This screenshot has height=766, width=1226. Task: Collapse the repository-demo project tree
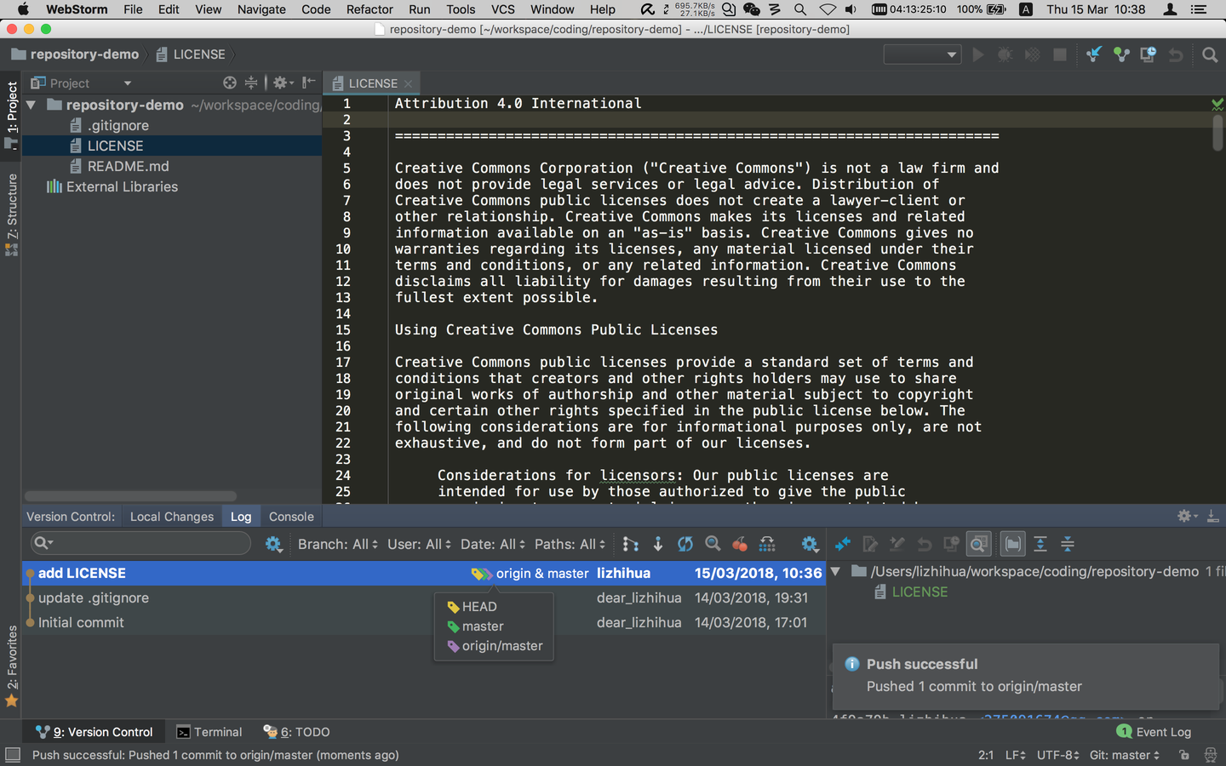pyautogui.click(x=32, y=105)
